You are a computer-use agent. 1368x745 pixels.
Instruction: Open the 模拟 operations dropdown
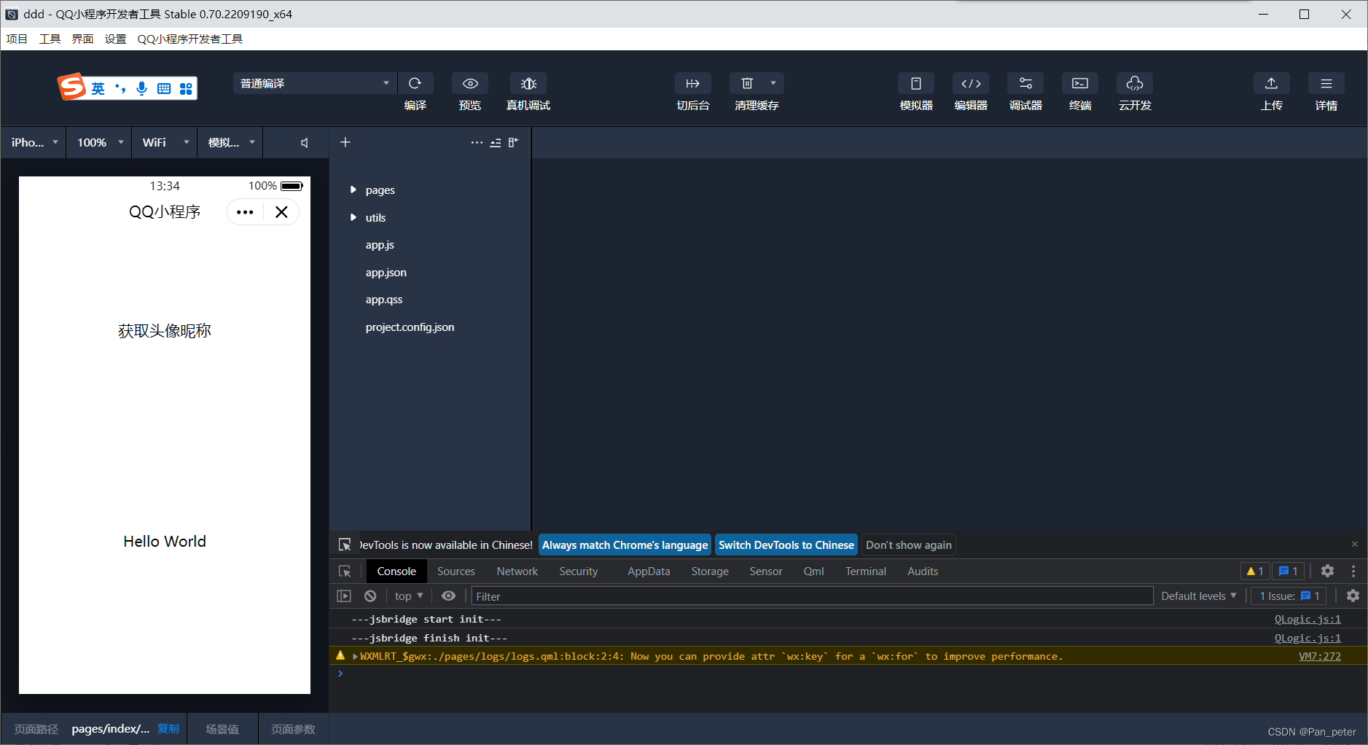click(230, 142)
